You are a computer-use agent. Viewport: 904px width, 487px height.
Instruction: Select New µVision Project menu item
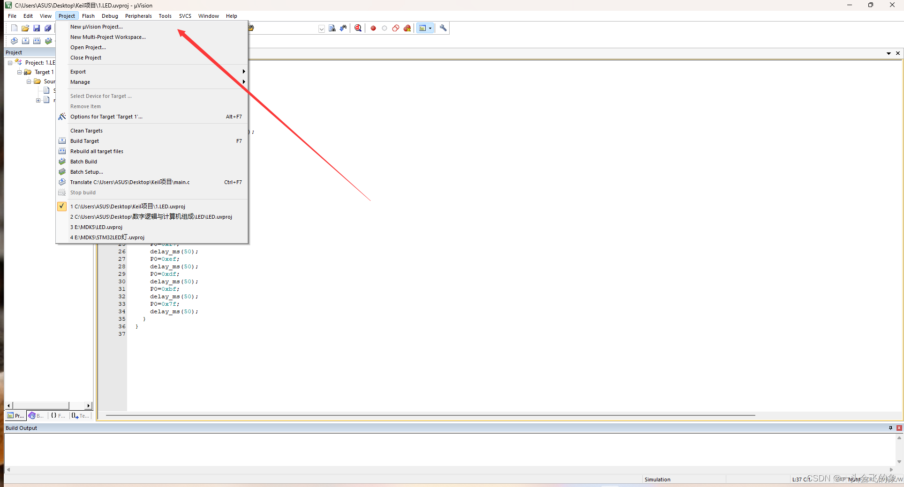coord(152,27)
